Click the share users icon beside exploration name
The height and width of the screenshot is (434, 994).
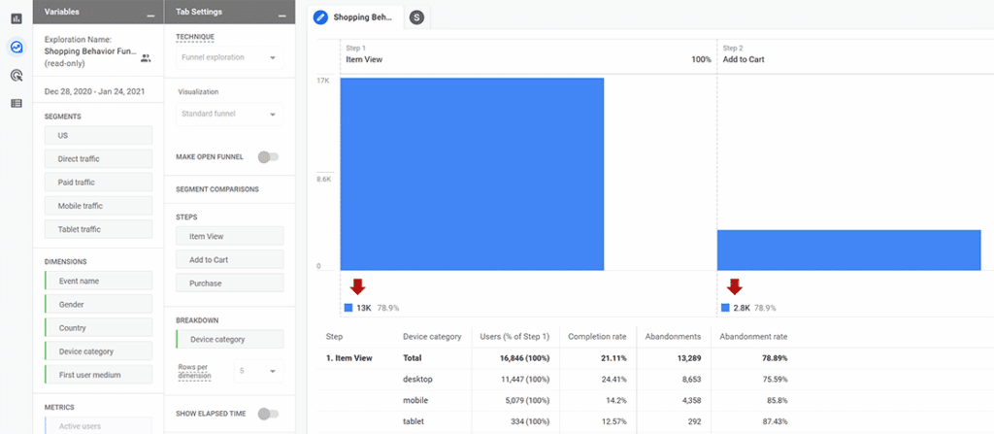[146, 57]
